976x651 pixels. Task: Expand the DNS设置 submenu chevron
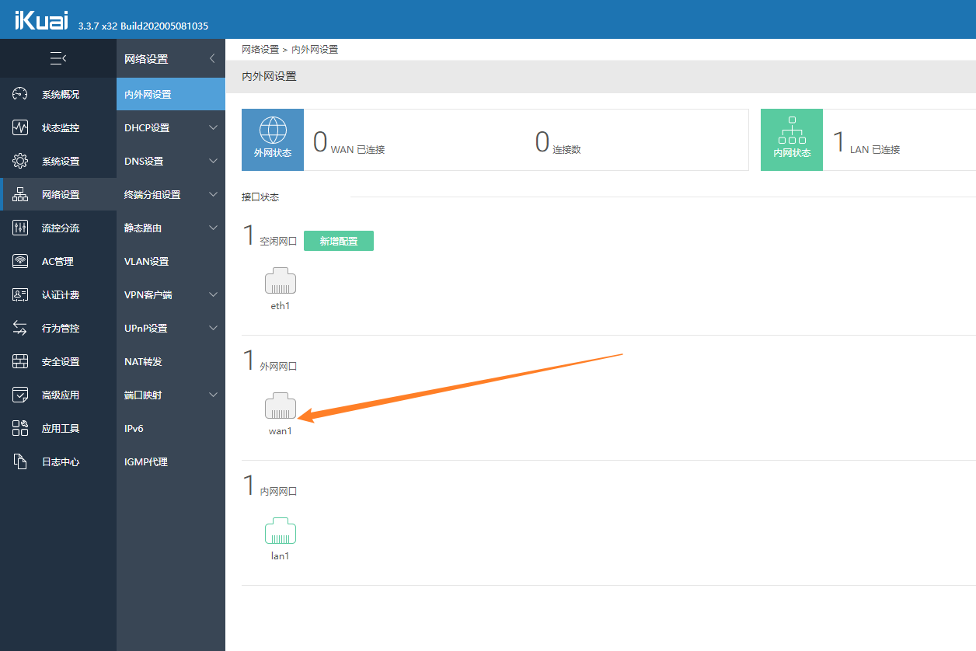(213, 162)
